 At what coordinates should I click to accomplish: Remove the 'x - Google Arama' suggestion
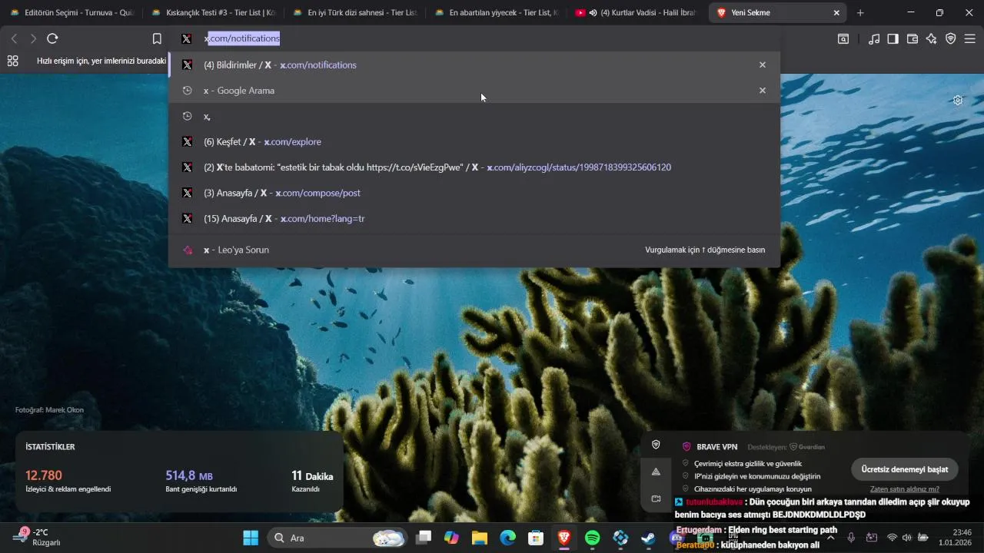point(763,90)
